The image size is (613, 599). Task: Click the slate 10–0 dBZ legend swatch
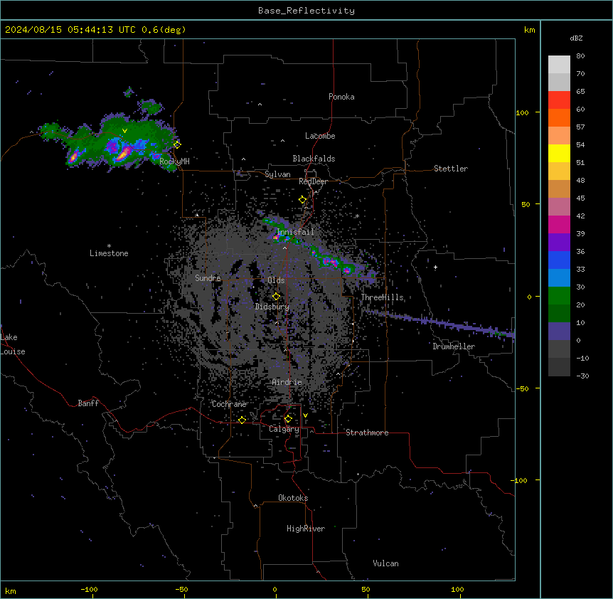pos(559,332)
